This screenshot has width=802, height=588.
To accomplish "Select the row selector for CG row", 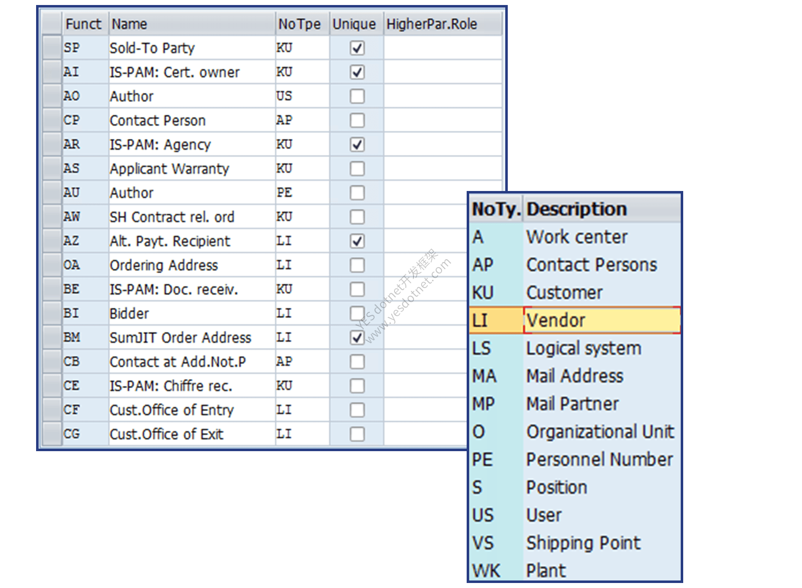I will tap(52, 434).
